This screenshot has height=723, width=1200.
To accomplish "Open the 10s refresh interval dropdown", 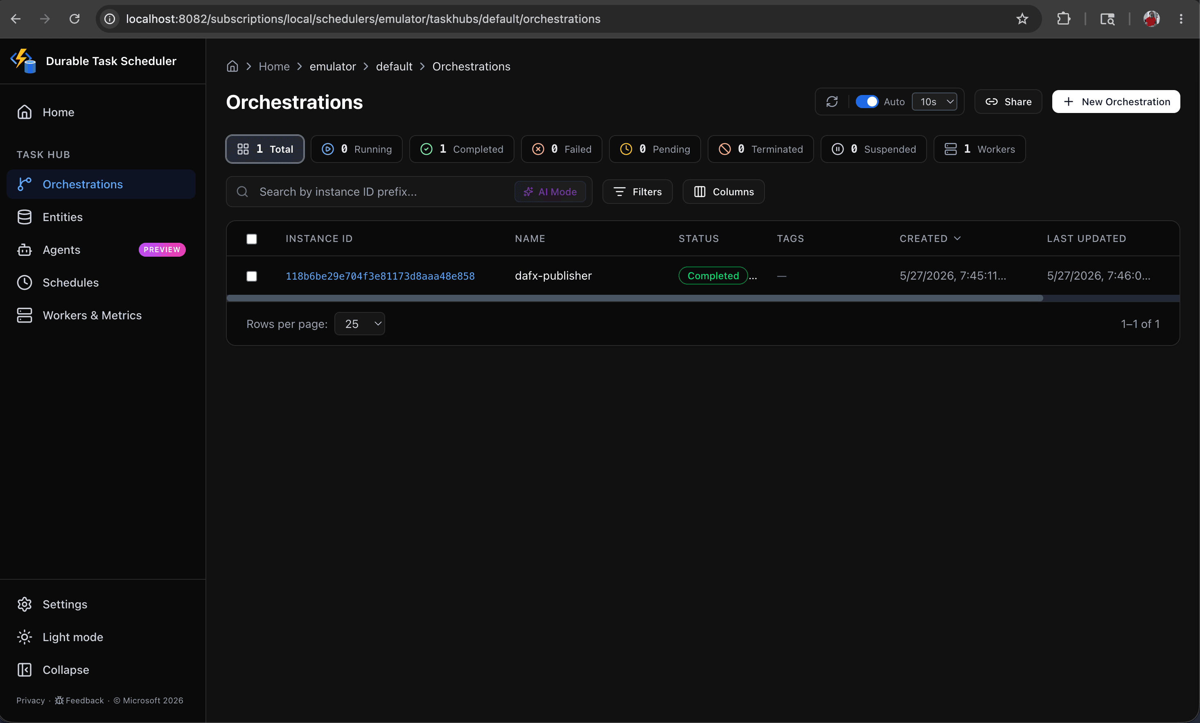I will click(x=934, y=102).
